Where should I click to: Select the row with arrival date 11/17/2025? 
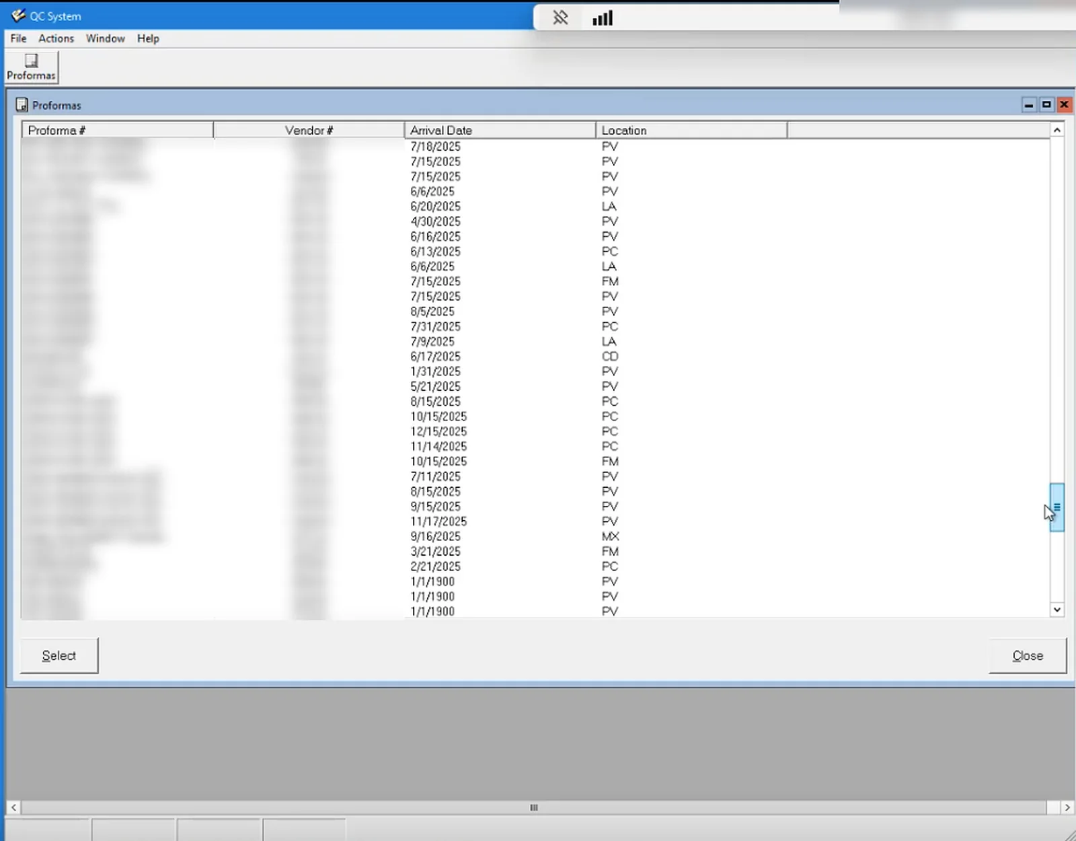coord(535,521)
